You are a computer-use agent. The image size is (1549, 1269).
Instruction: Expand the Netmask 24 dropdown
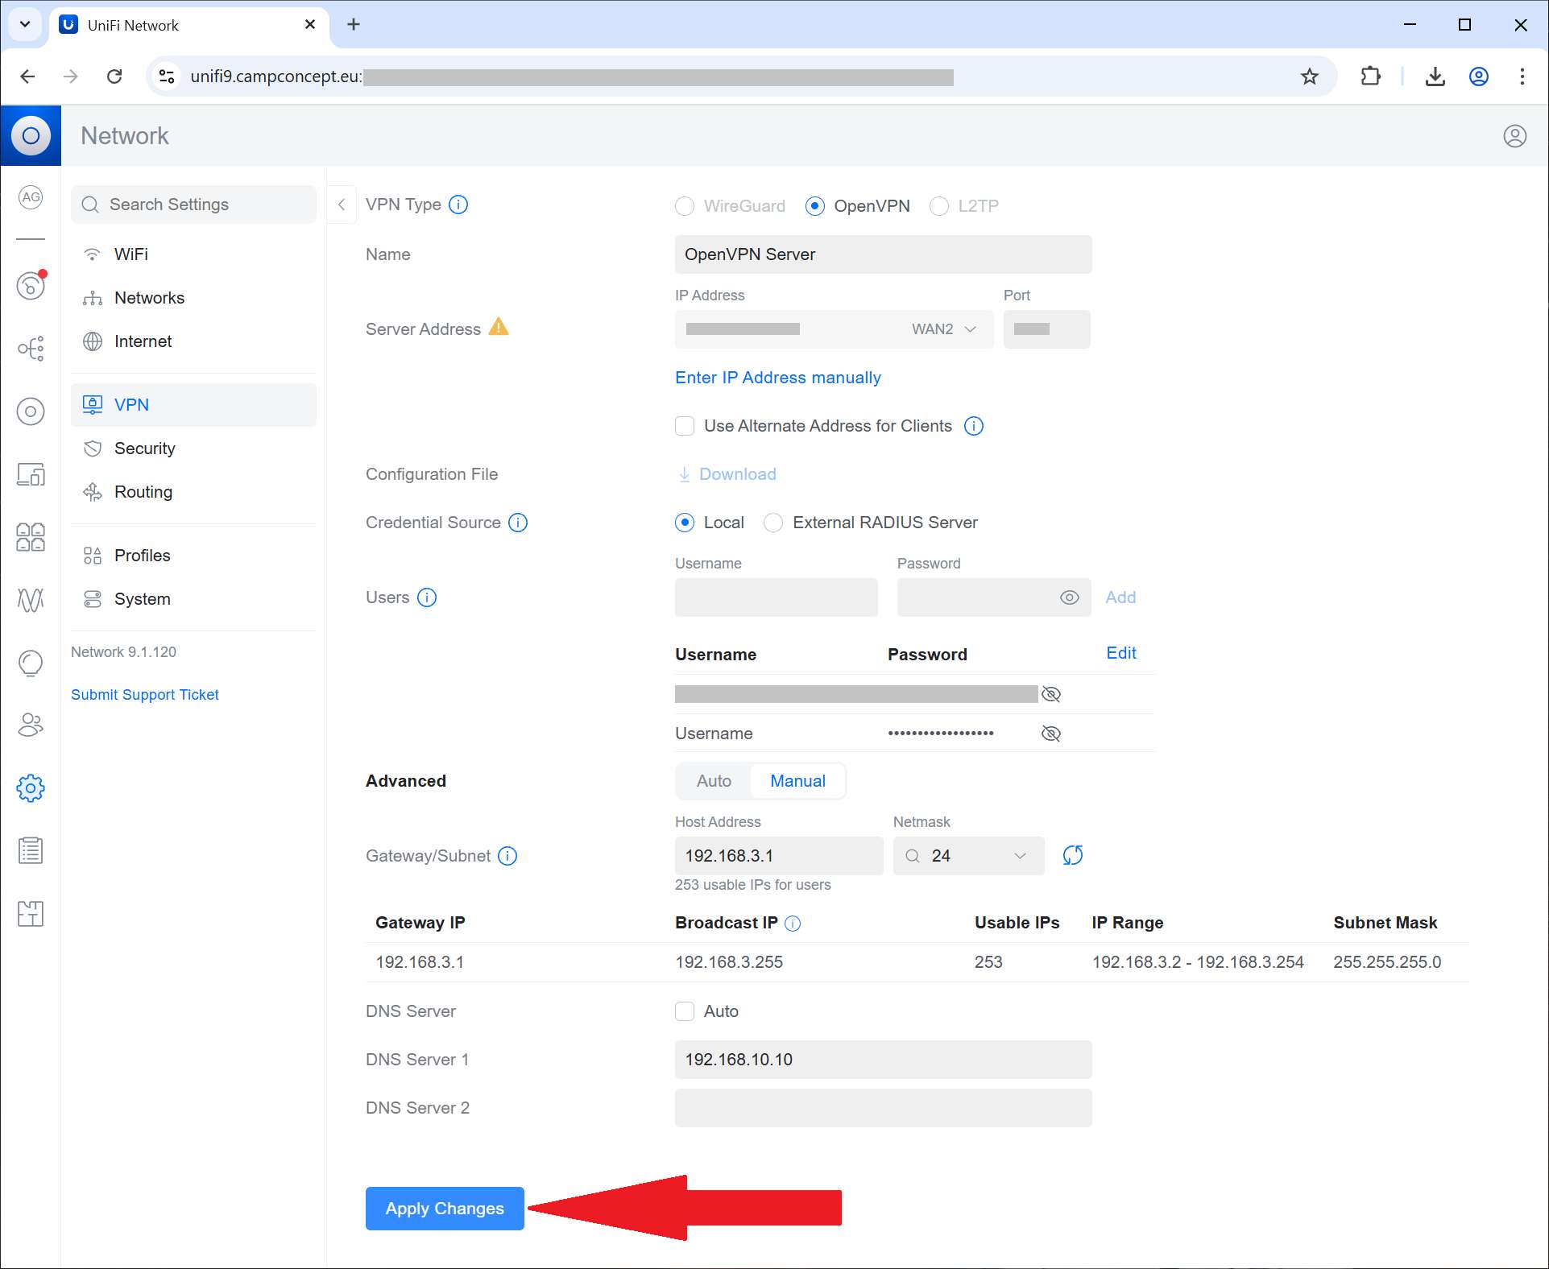point(968,856)
